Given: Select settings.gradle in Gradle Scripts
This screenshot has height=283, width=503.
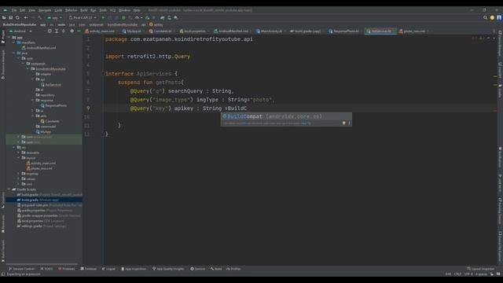Looking at the screenshot, I should point(42,226).
